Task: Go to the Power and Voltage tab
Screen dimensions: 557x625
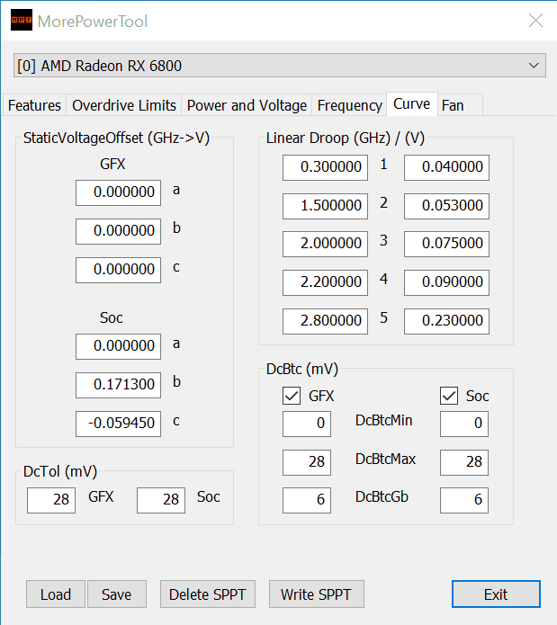Action: 247,105
